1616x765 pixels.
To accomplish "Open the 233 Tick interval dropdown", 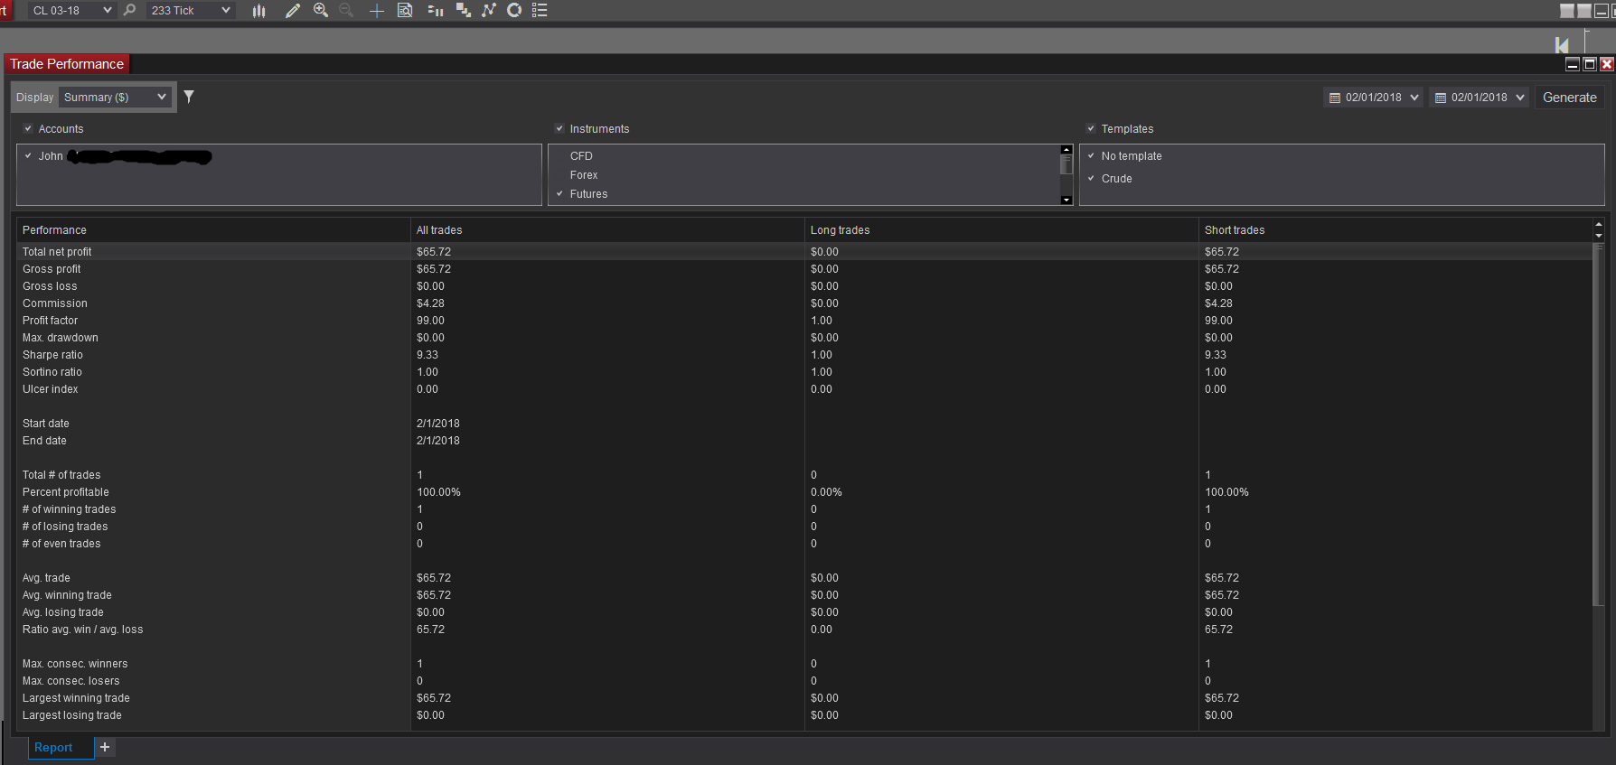I will [190, 10].
